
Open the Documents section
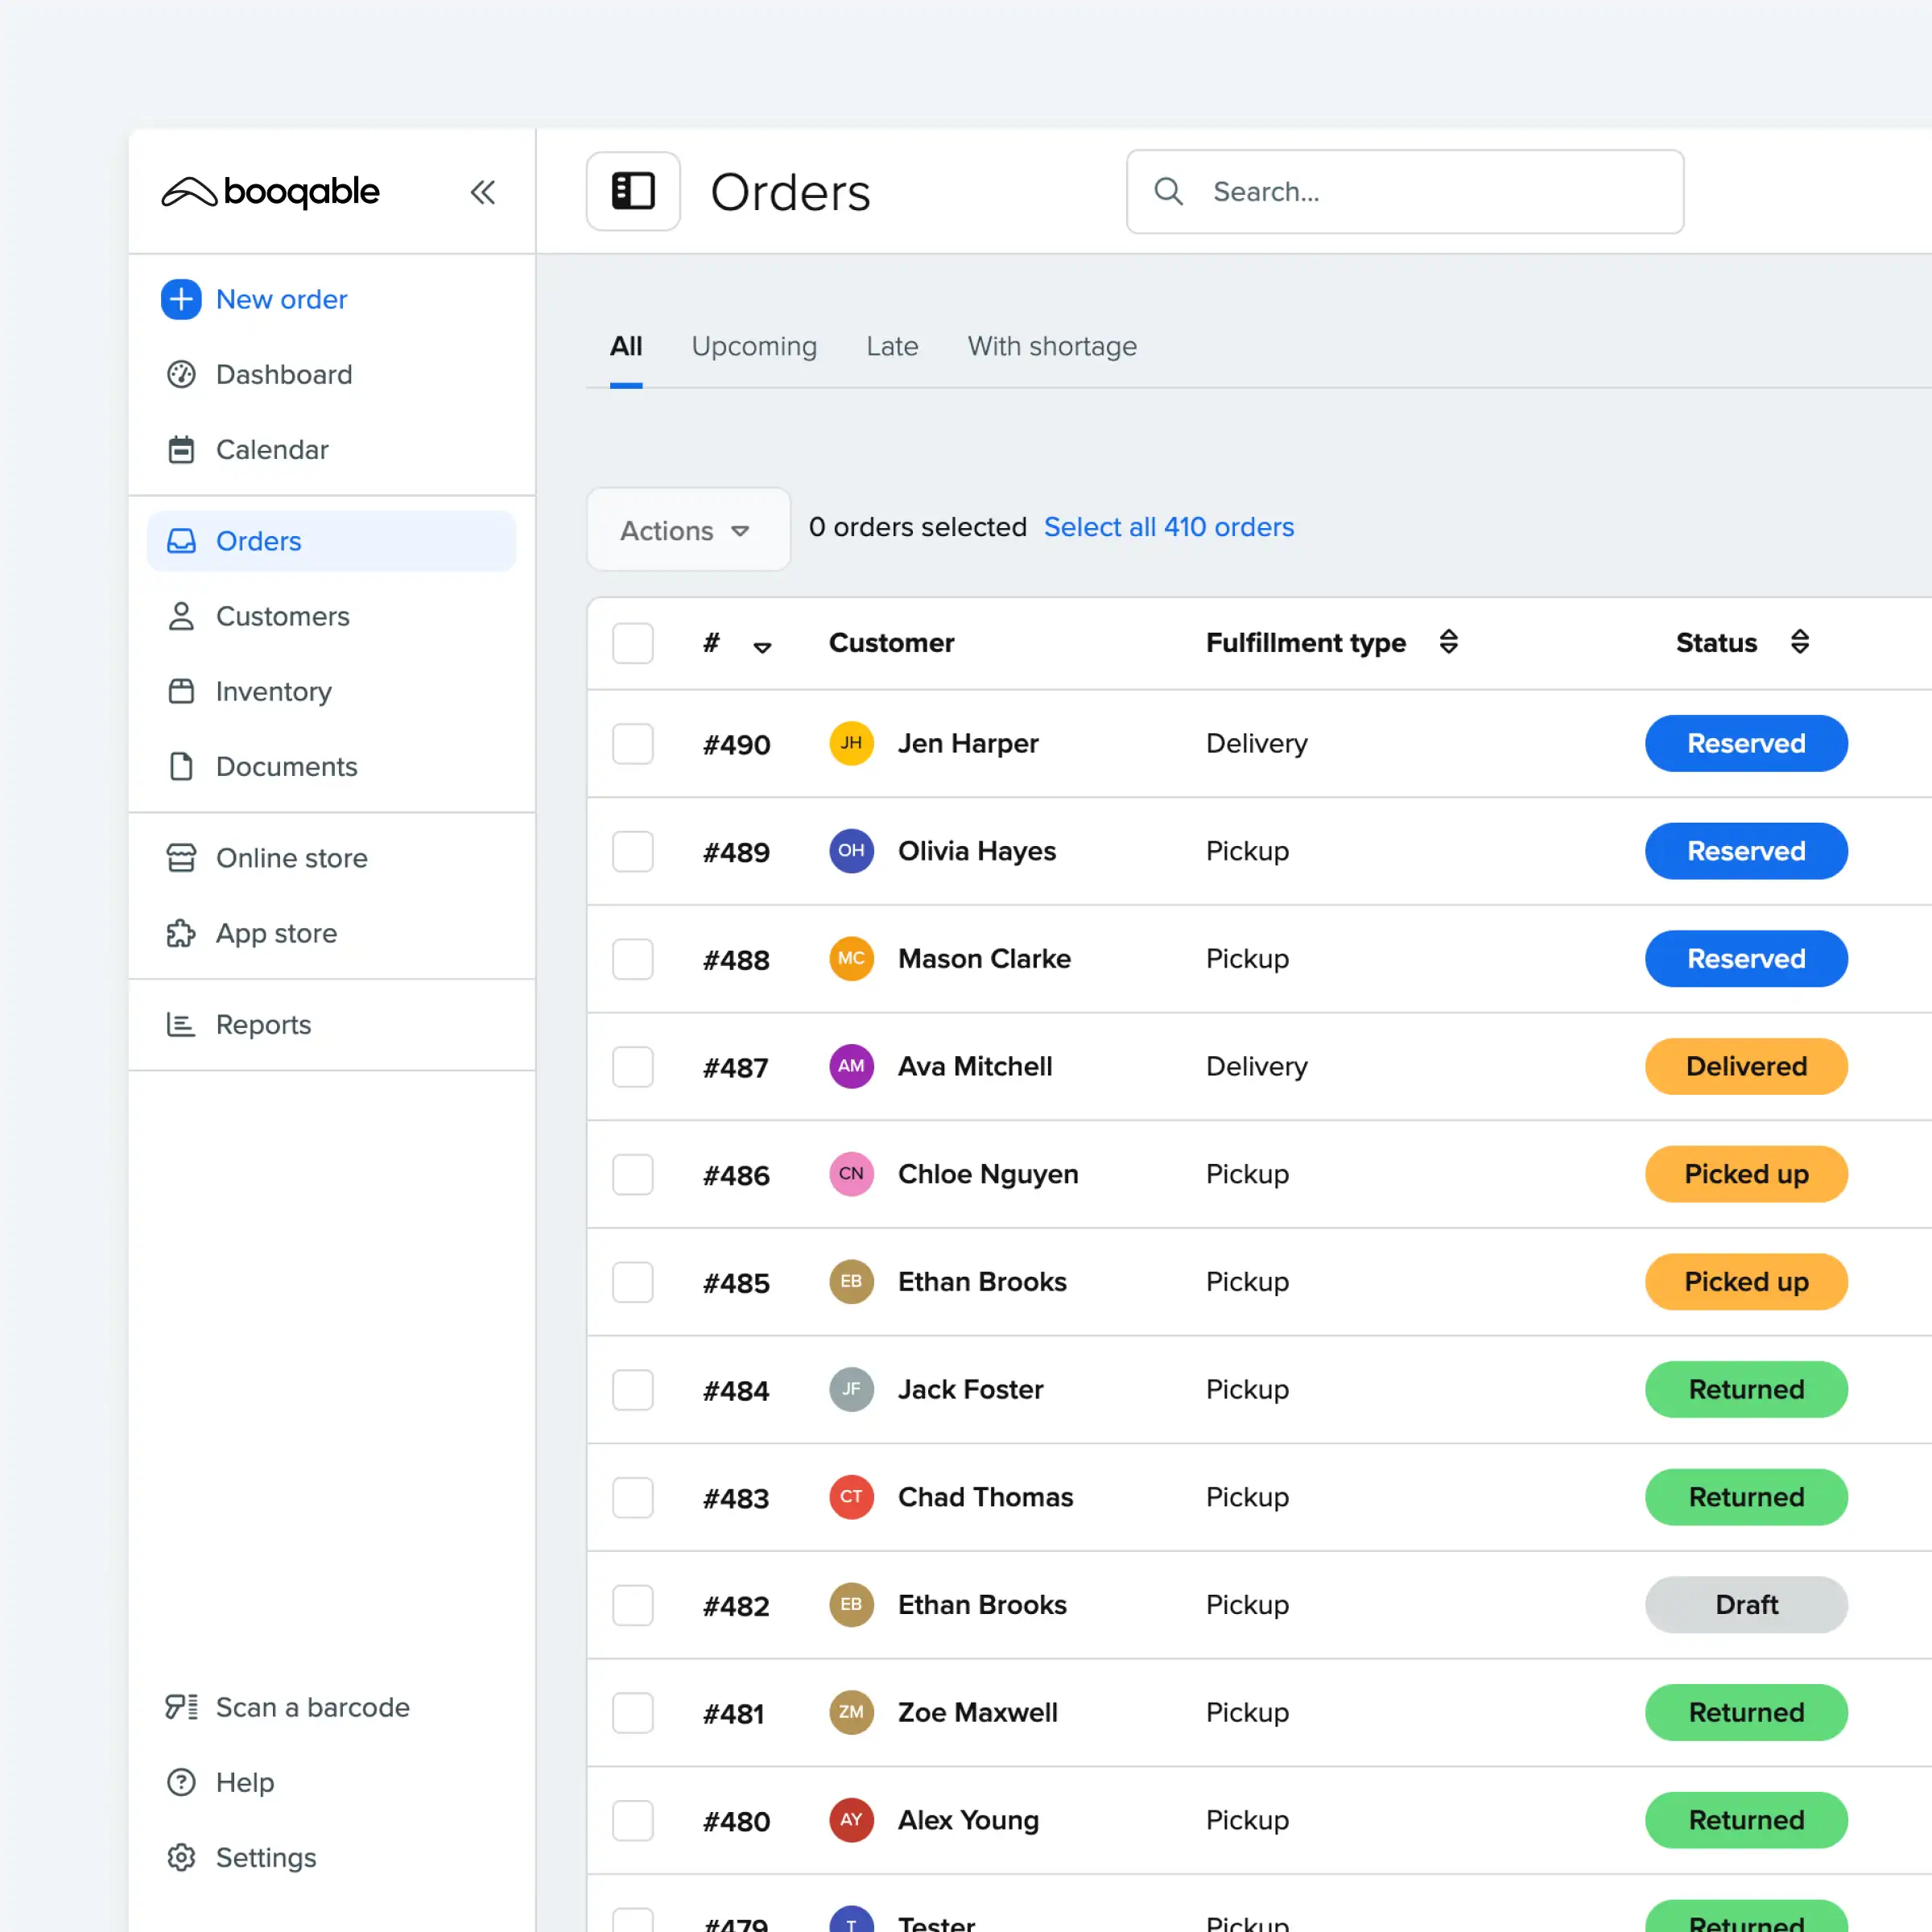point(286,766)
